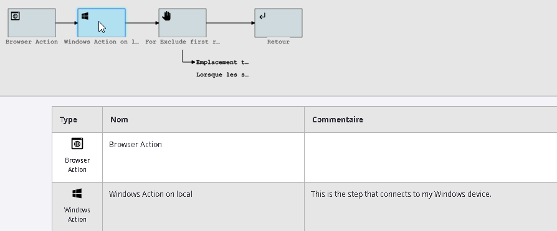557x231 pixels.
Task: Click the hand icon inside third node
Action: (x=166, y=16)
